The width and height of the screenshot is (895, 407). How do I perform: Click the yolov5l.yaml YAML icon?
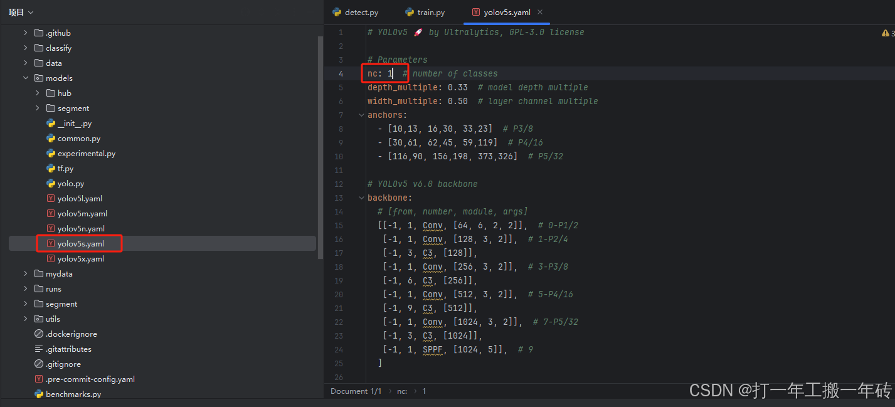coord(51,198)
